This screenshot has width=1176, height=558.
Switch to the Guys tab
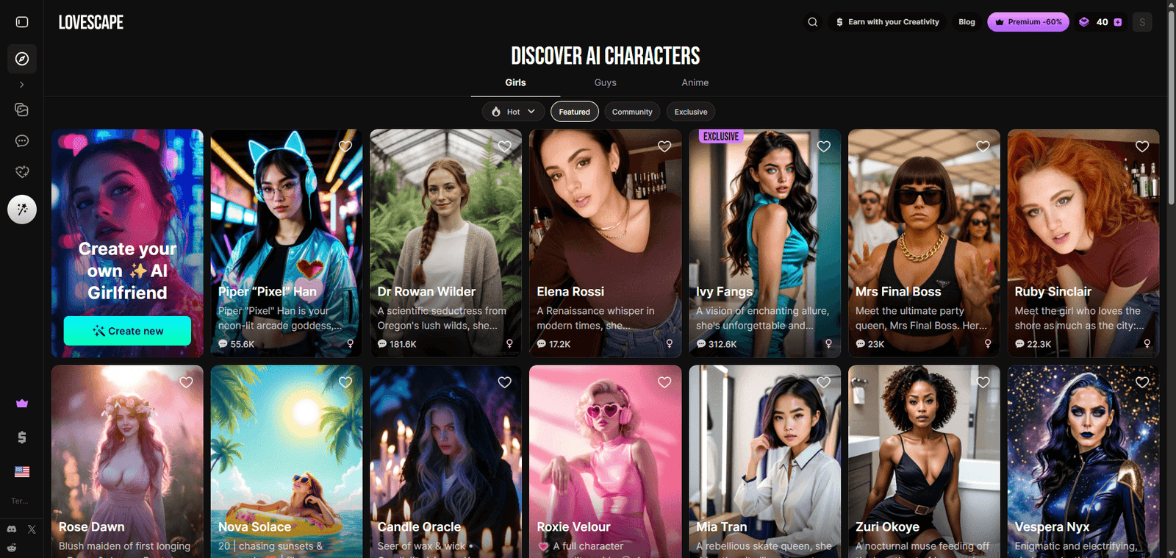606,82
